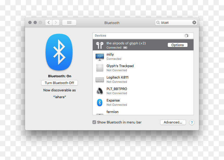Toggle Show Bluetooth in menu bar checkbox
This screenshot has width=224, height=160.
point(94,122)
